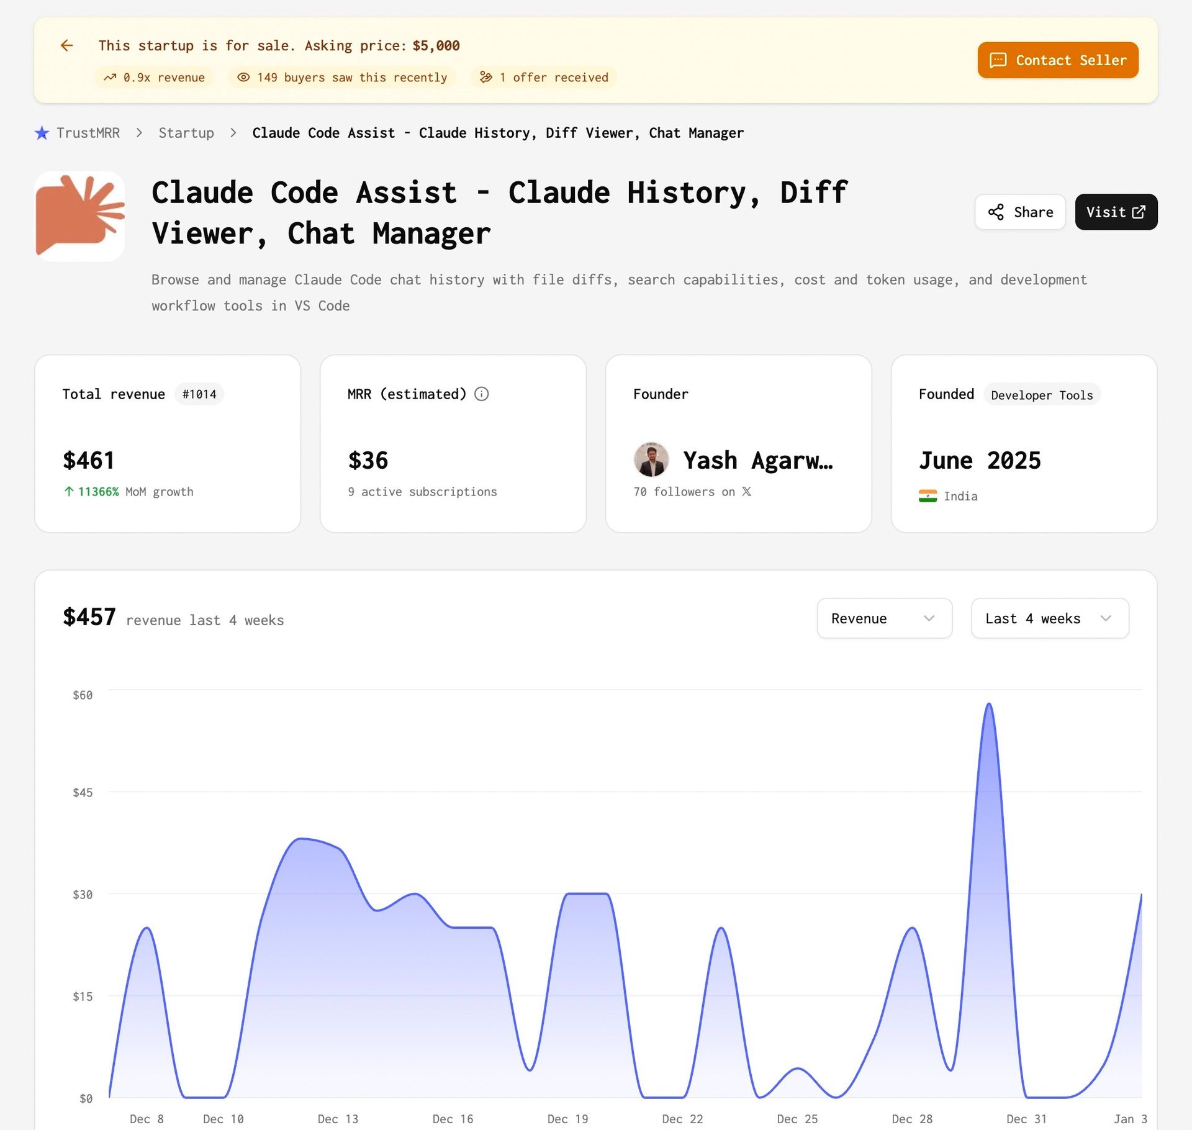Click the back arrow in sale banner
1192x1130 pixels.
coord(67,45)
